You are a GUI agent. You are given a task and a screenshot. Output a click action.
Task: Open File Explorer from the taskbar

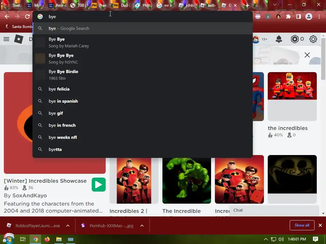tap(59, 239)
